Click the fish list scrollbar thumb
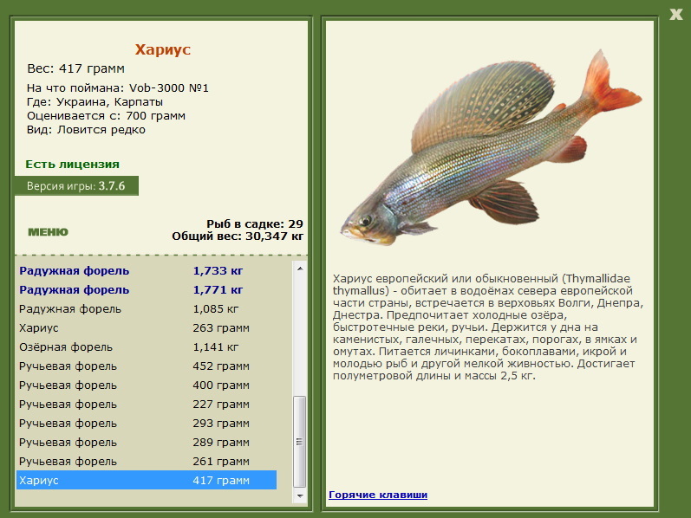Screen dimensions: 691x518 300,442
